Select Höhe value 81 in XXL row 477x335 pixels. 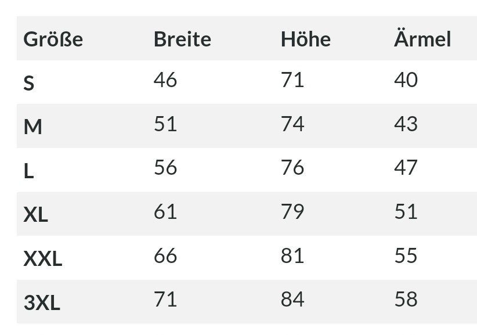click(x=292, y=255)
